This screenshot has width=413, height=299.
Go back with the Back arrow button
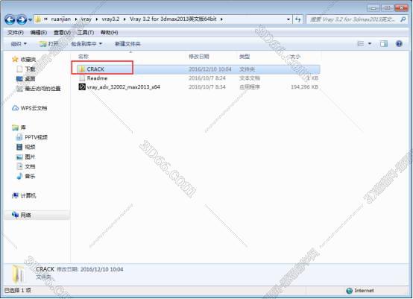pyautogui.click(x=10, y=19)
